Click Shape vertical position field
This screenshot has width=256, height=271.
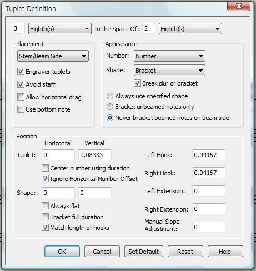[x=95, y=193]
